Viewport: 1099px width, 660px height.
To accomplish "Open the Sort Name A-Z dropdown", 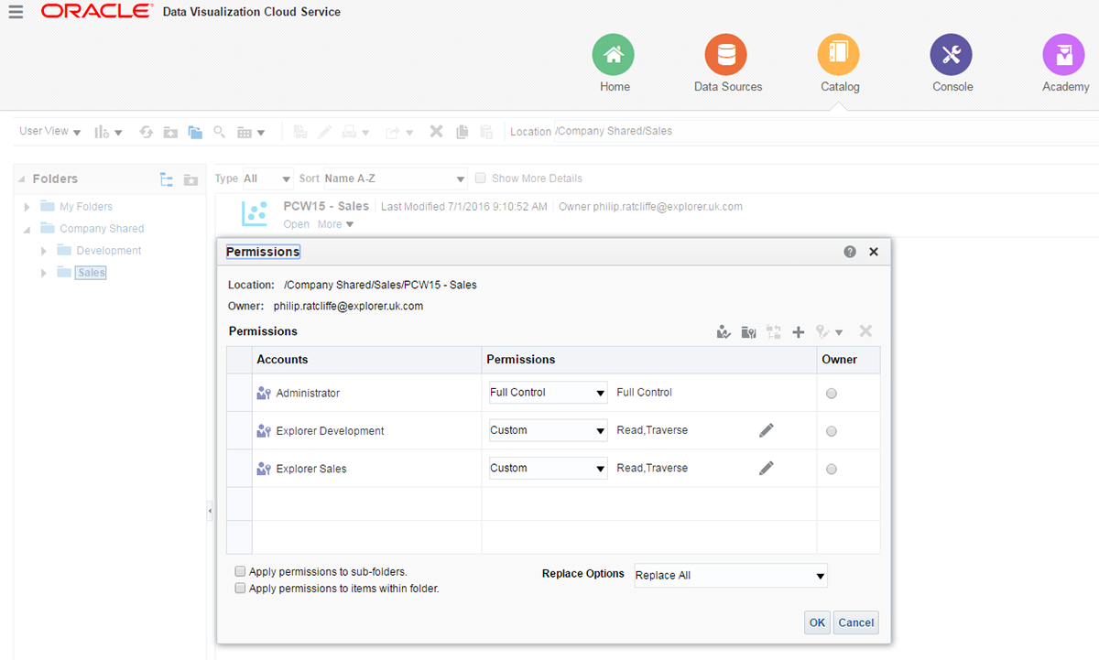I will 396,179.
